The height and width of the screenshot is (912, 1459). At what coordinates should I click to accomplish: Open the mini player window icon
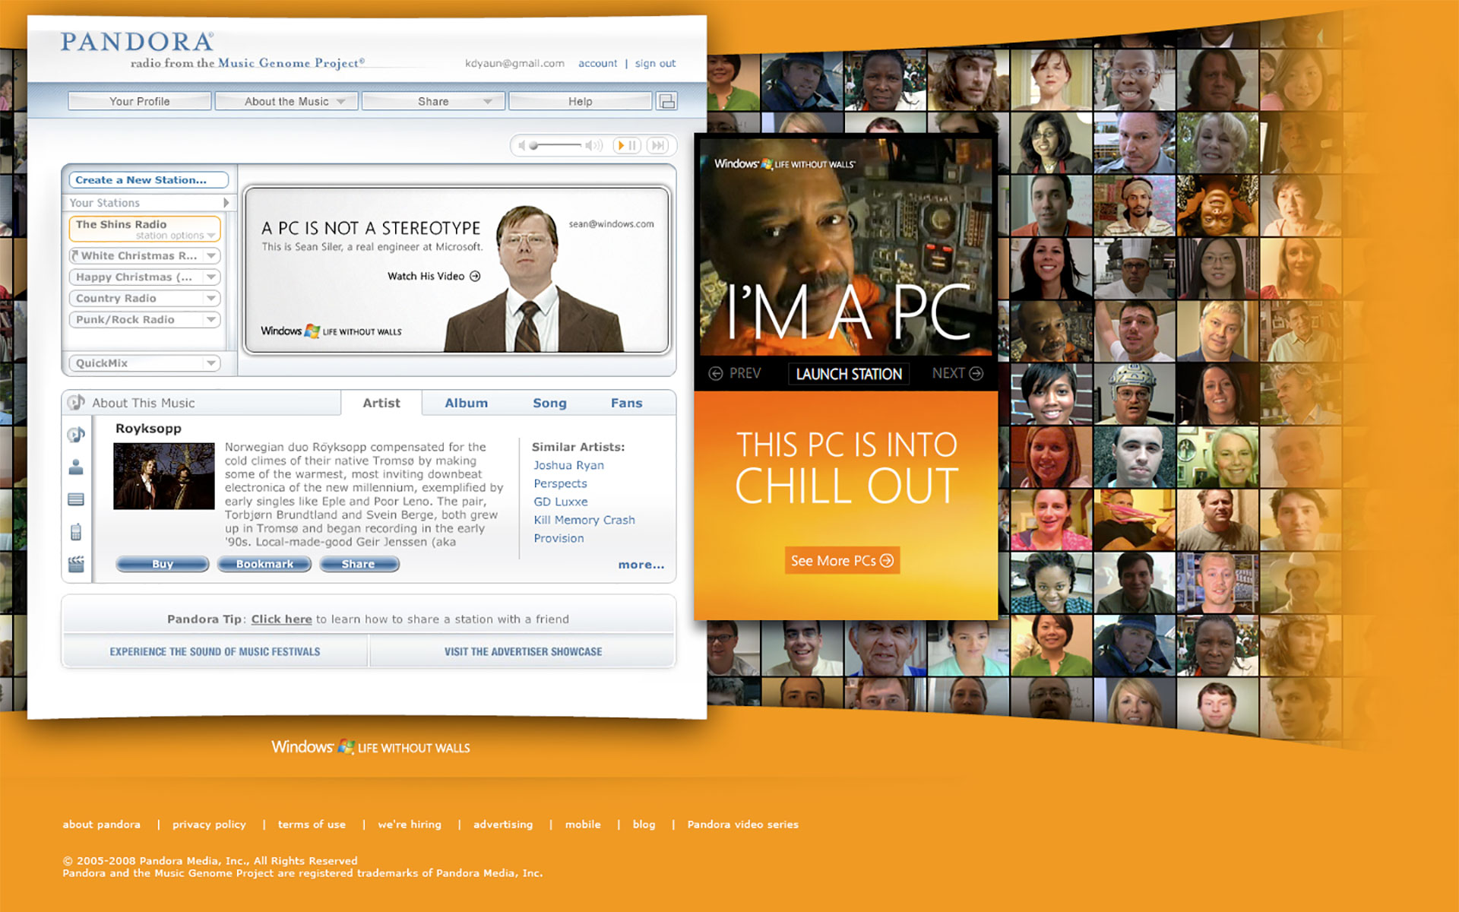click(x=666, y=101)
